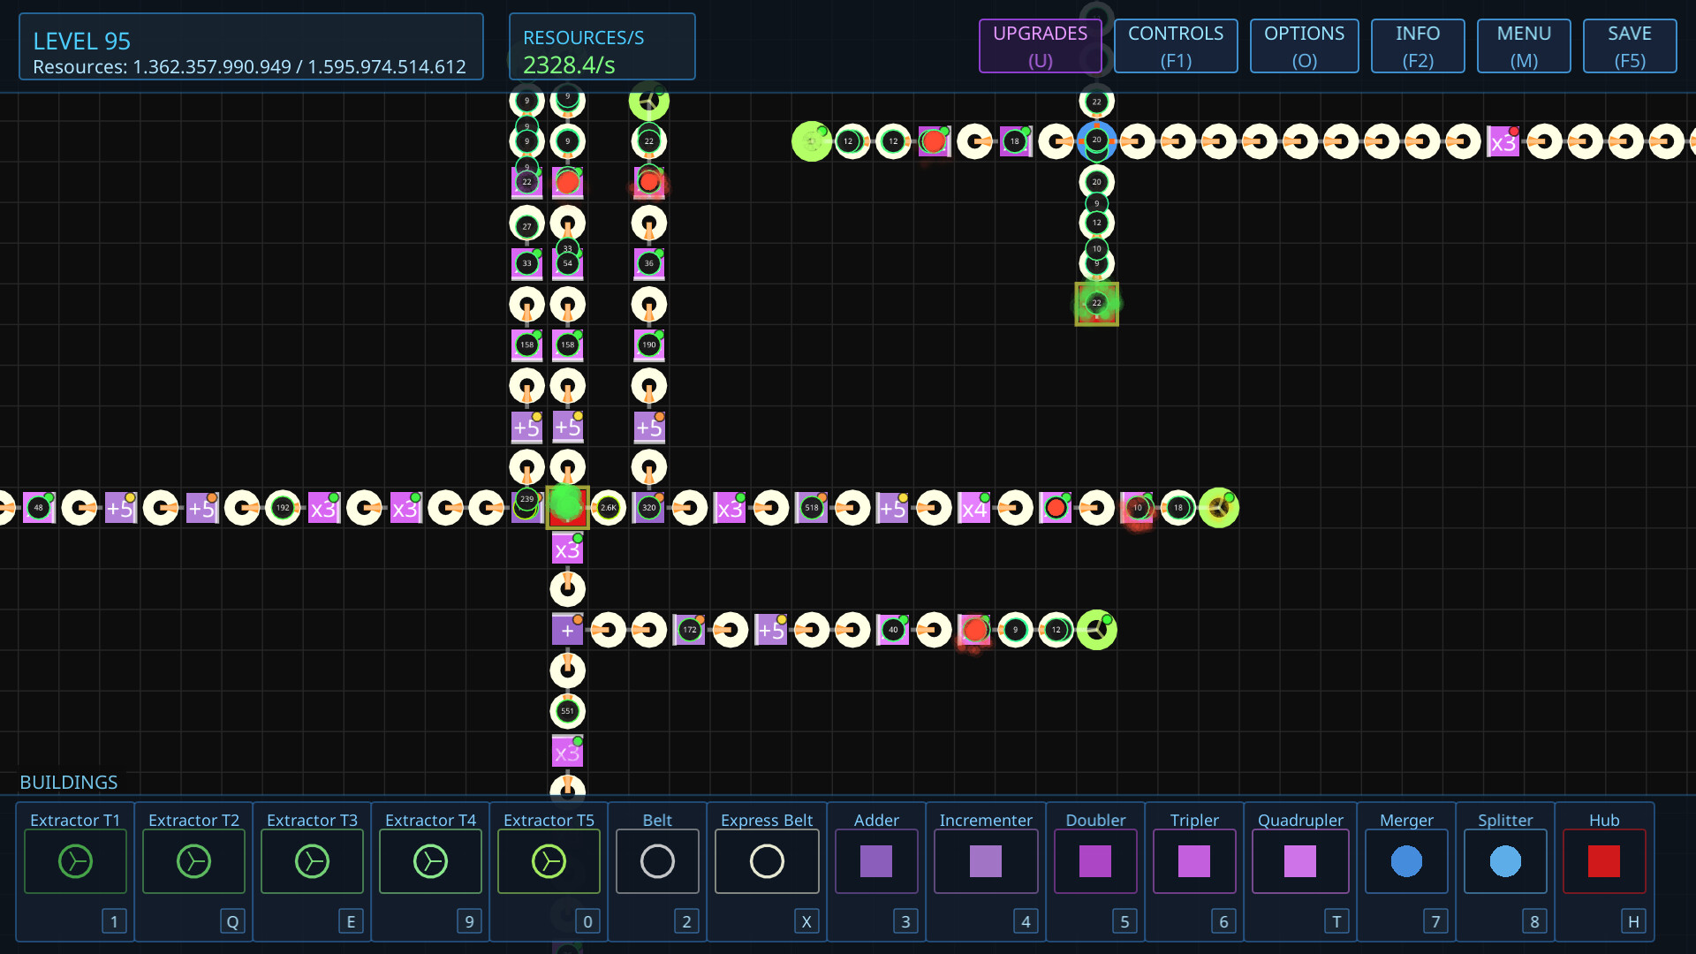This screenshot has width=1696, height=954.
Task: Open the OPTIONS screen
Action: 1304,45
